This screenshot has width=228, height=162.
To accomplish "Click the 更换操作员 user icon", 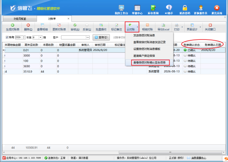I will pos(201,8).
